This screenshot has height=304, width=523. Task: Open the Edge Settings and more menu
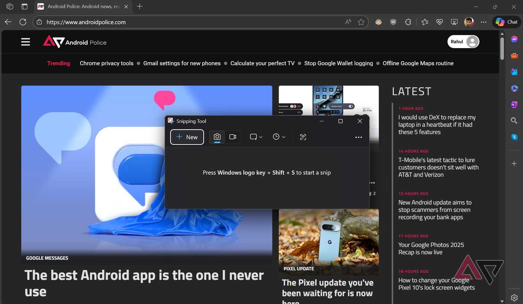484,22
